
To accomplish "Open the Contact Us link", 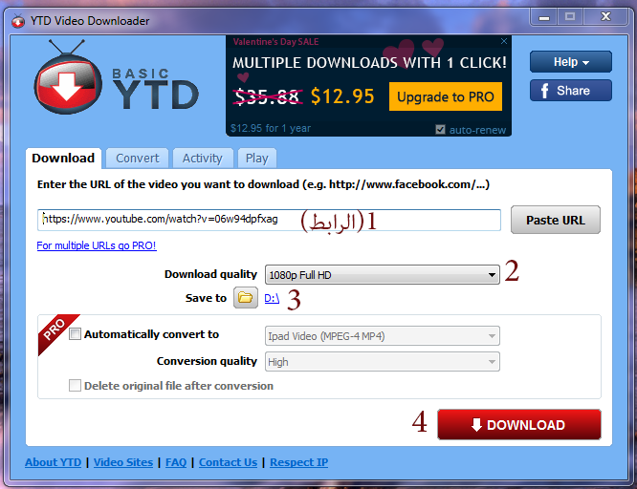I will pos(228,462).
